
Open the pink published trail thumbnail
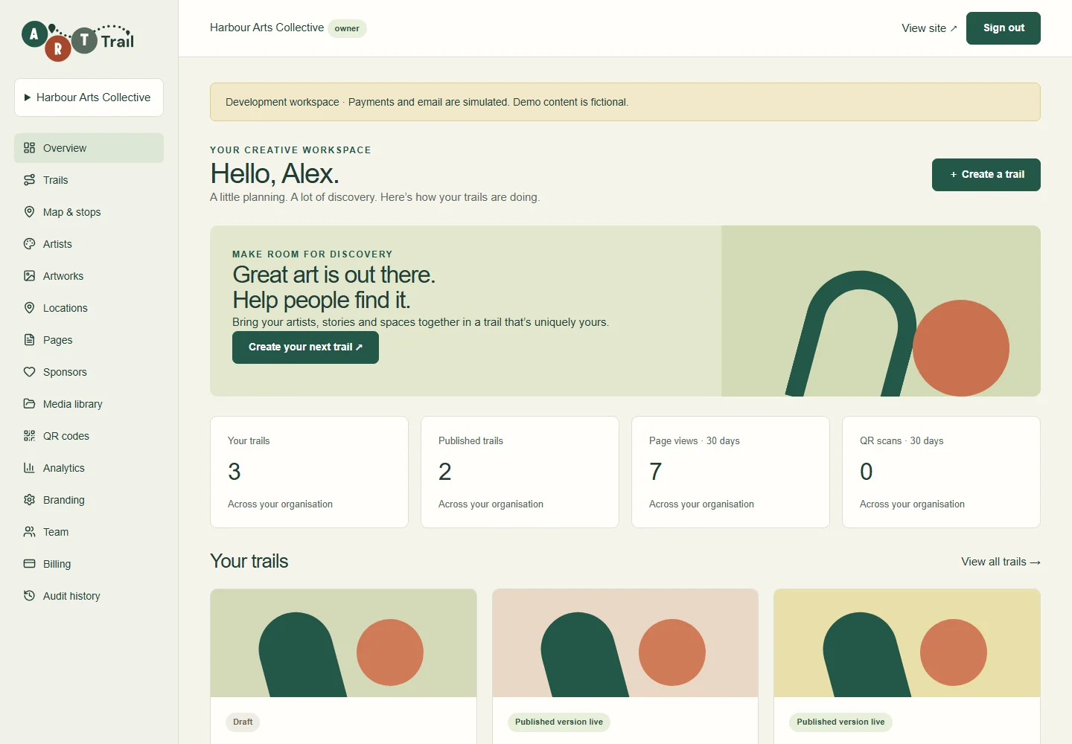coord(625,643)
